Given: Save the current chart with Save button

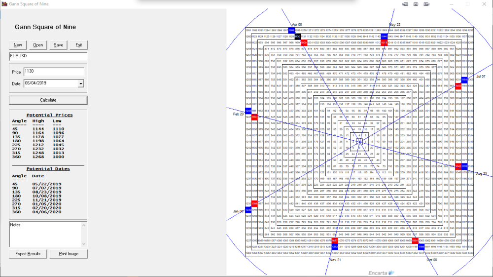Looking at the screenshot, I should [x=58, y=45].
